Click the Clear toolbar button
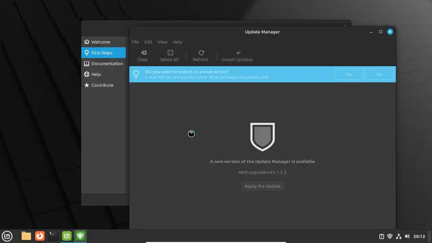This screenshot has width=432, height=243. 142,56
